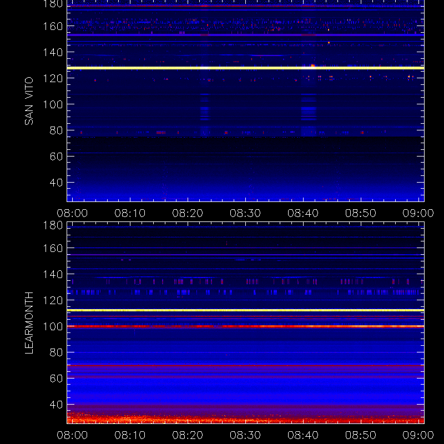Click 08:50 under the Learmonth plot
This screenshot has width=444, height=444.
361,435
